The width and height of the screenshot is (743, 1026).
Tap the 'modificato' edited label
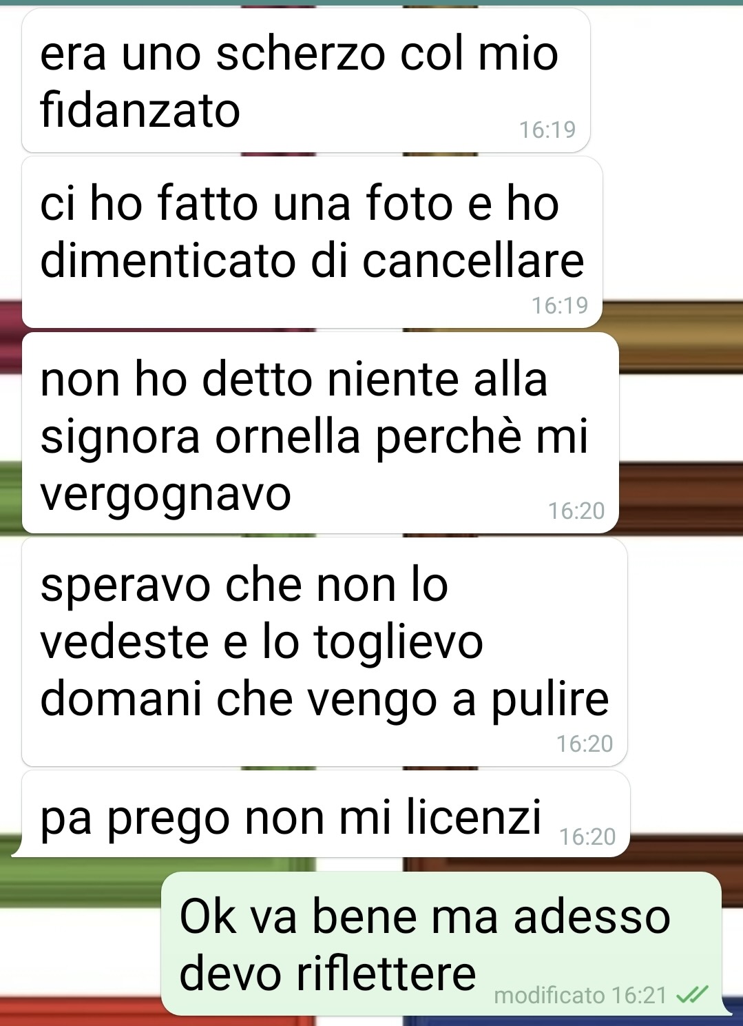[550, 996]
